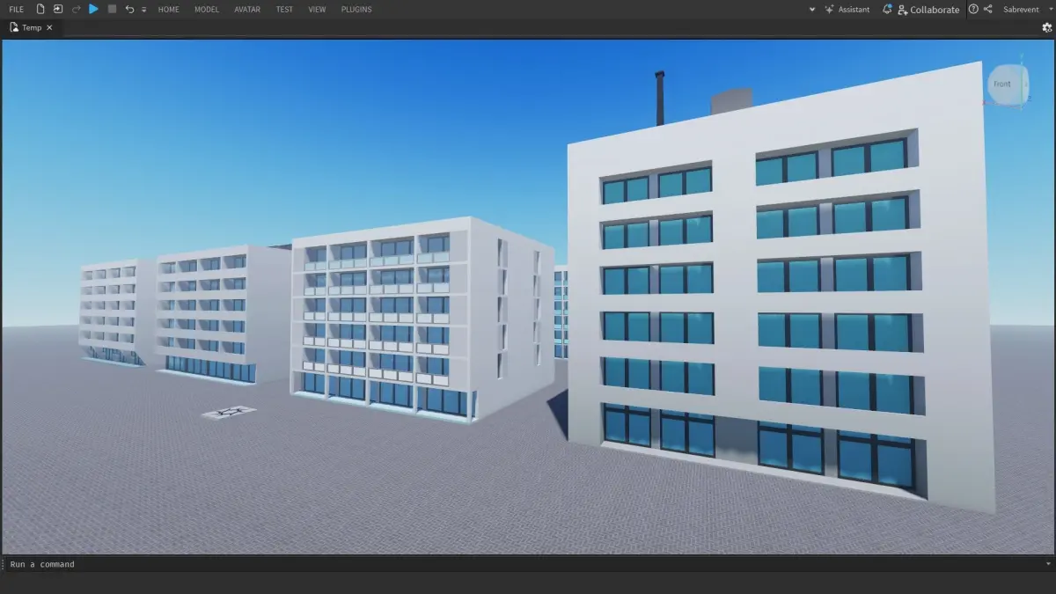Select the spawn location on the ground
This screenshot has height=594, width=1056.
(x=229, y=411)
